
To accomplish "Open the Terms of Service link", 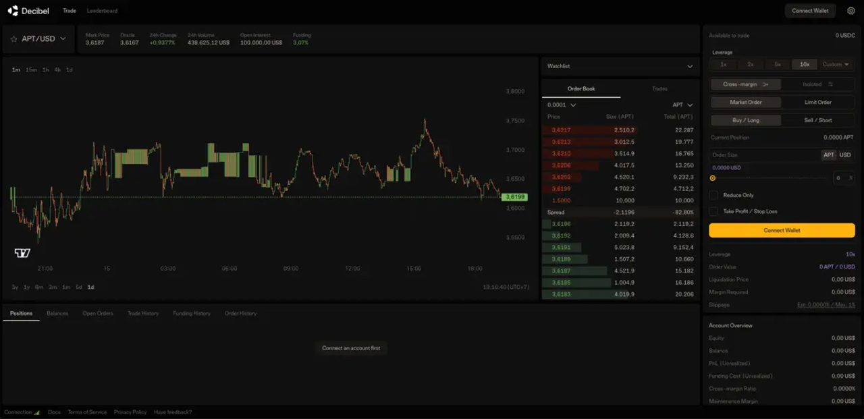I will coord(87,412).
